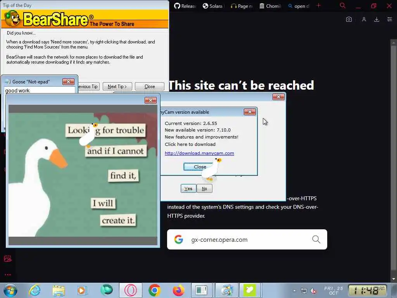This screenshot has height=298, width=397.
Task: Open the download.manycam.com link
Action: click(199, 153)
